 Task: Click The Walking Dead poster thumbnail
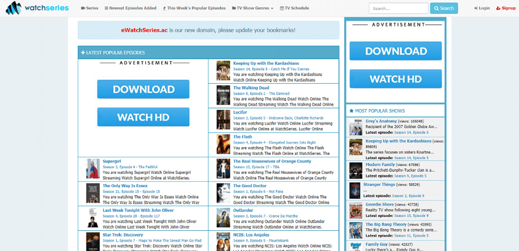223,95
